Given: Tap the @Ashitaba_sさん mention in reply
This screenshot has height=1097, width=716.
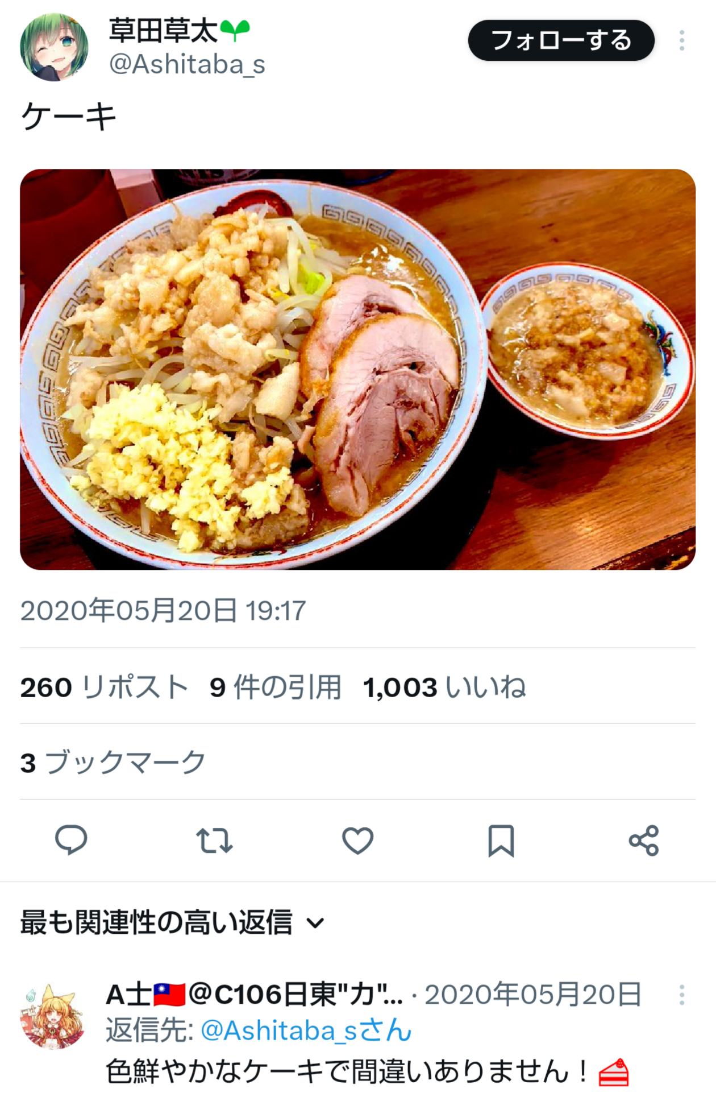Looking at the screenshot, I should click(x=306, y=1031).
